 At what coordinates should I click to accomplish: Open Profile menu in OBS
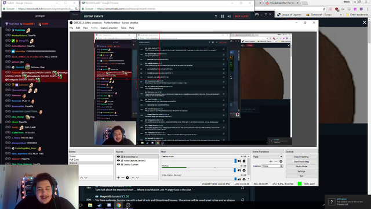(94, 28)
